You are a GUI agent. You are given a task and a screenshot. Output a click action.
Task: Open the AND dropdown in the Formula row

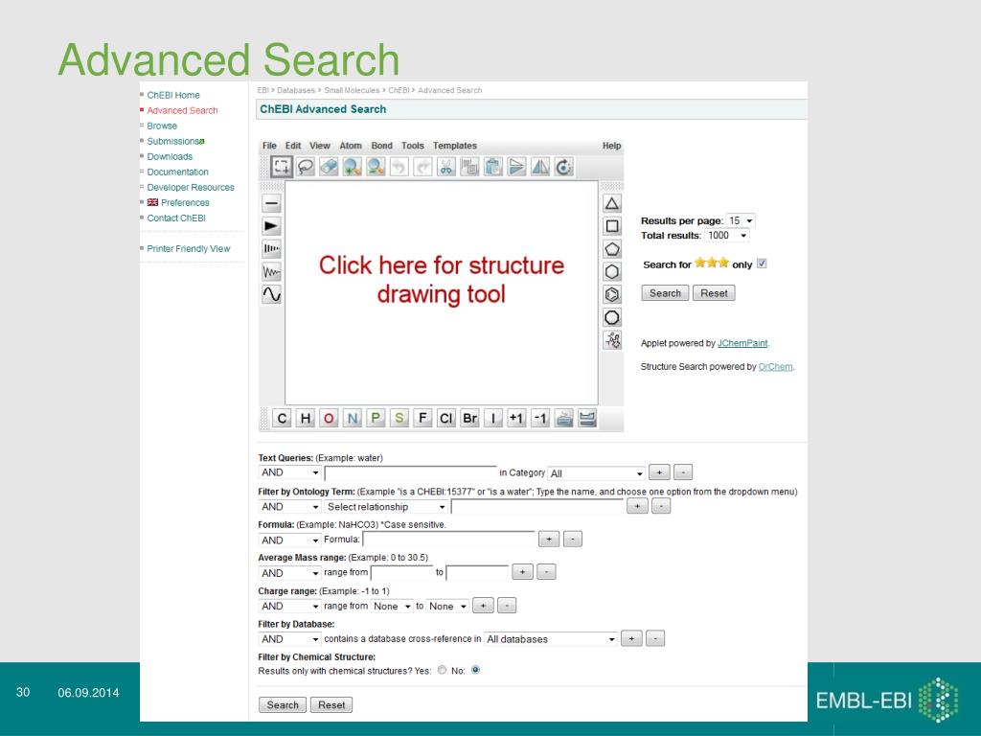pyautogui.click(x=289, y=540)
